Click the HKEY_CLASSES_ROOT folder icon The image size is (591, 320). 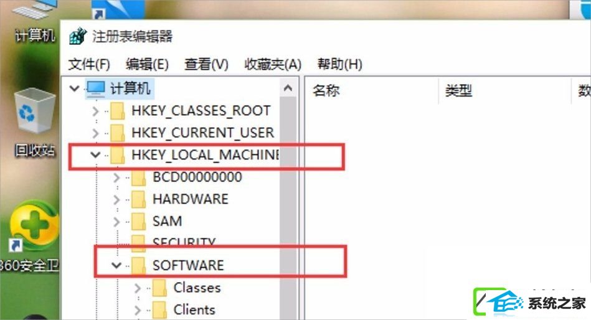[117, 111]
